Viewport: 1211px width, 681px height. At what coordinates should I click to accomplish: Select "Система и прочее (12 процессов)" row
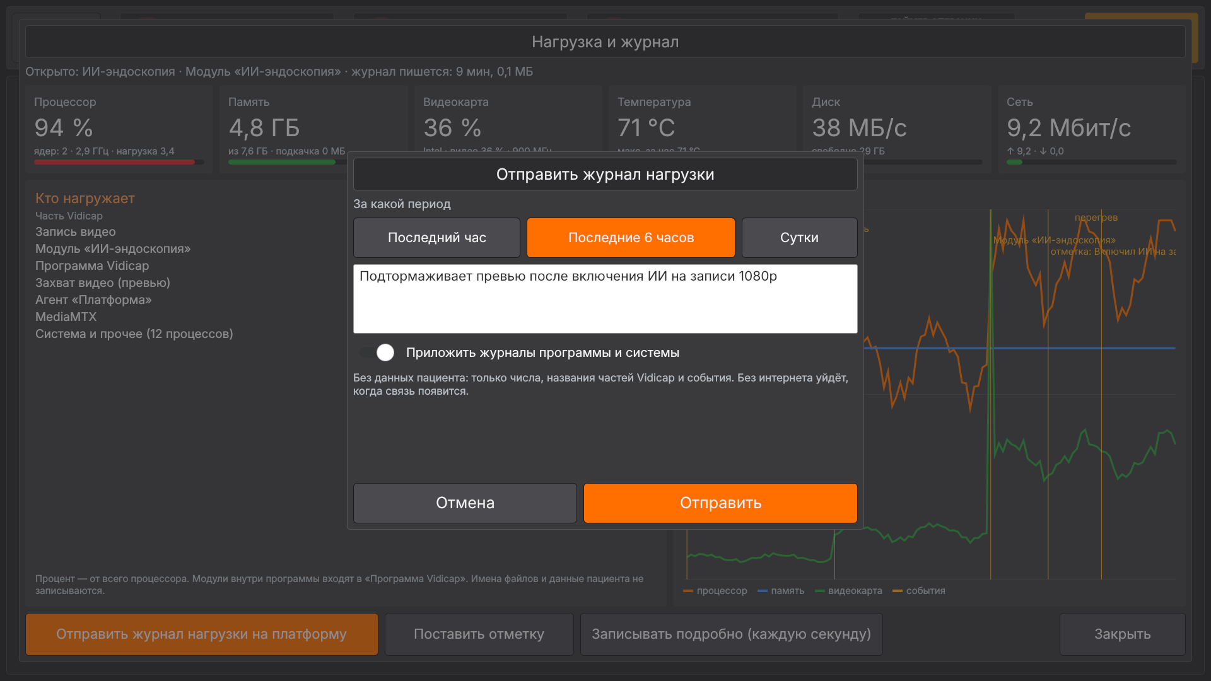[x=134, y=334]
